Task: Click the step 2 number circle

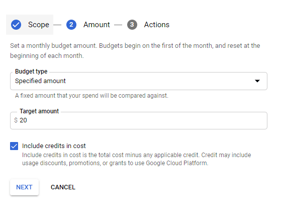Action: (71, 25)
